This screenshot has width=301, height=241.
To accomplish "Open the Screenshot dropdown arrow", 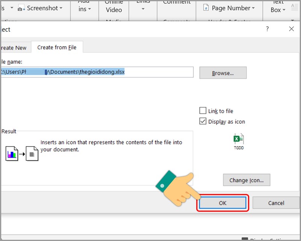I will [61, 8].
